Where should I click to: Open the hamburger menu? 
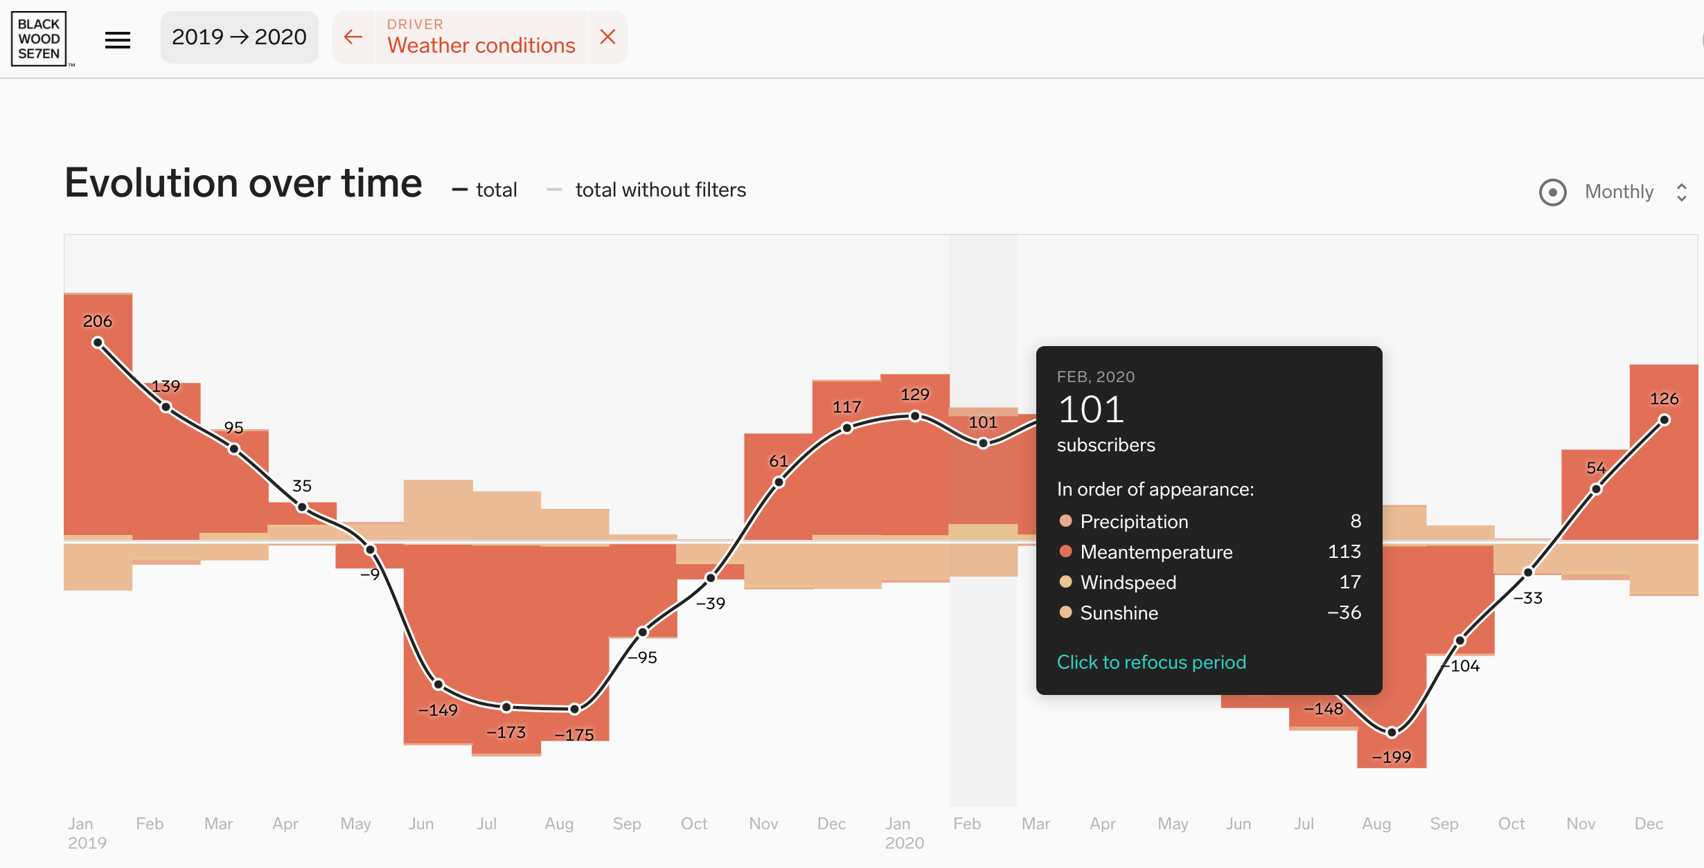117,40
